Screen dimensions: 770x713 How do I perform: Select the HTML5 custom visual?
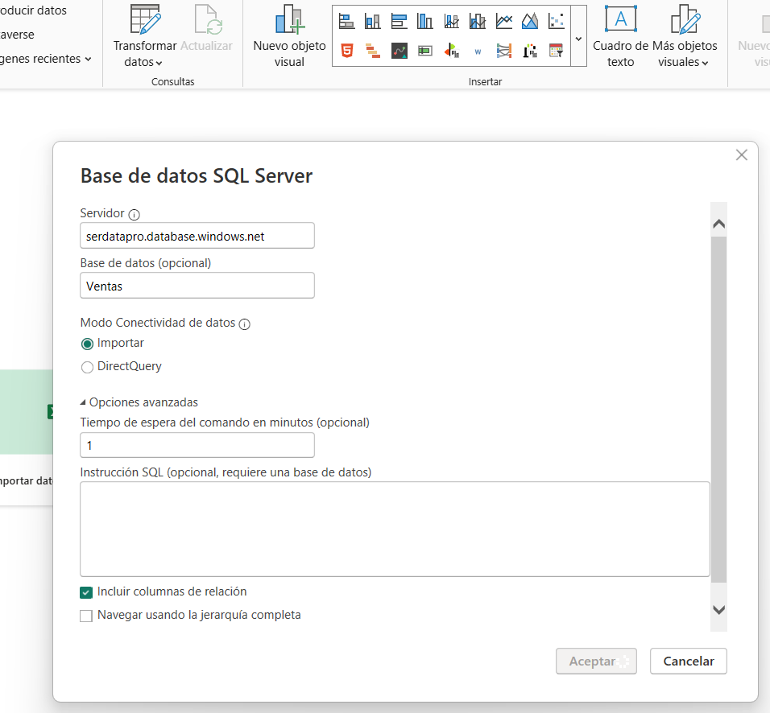point(346,51)
